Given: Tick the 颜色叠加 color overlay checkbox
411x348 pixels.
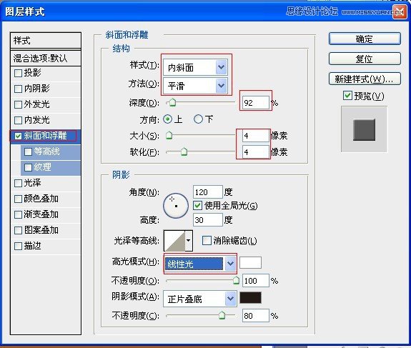Looking at the screenshot, I should tap(18, 199).
